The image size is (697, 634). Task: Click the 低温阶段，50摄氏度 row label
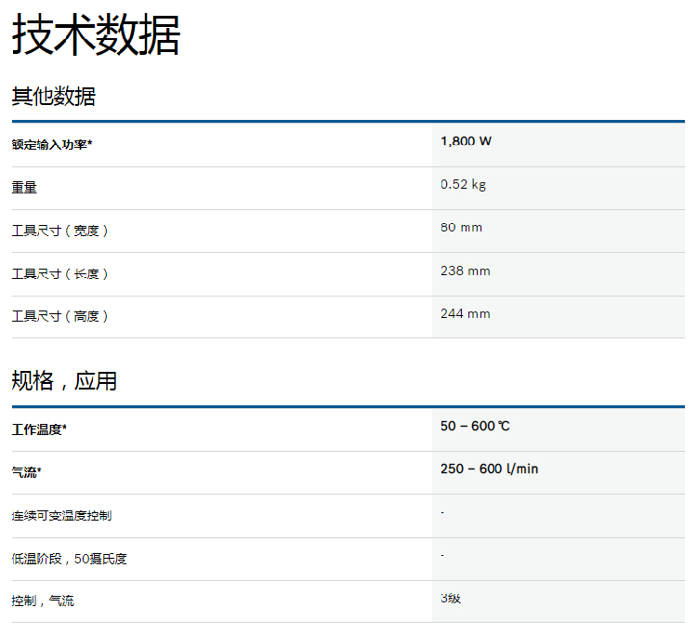[69, 559]
